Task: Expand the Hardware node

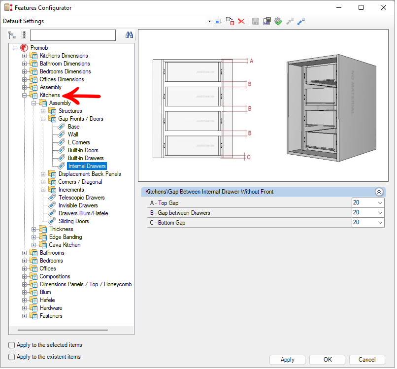Action: click(x=24, y=308)
